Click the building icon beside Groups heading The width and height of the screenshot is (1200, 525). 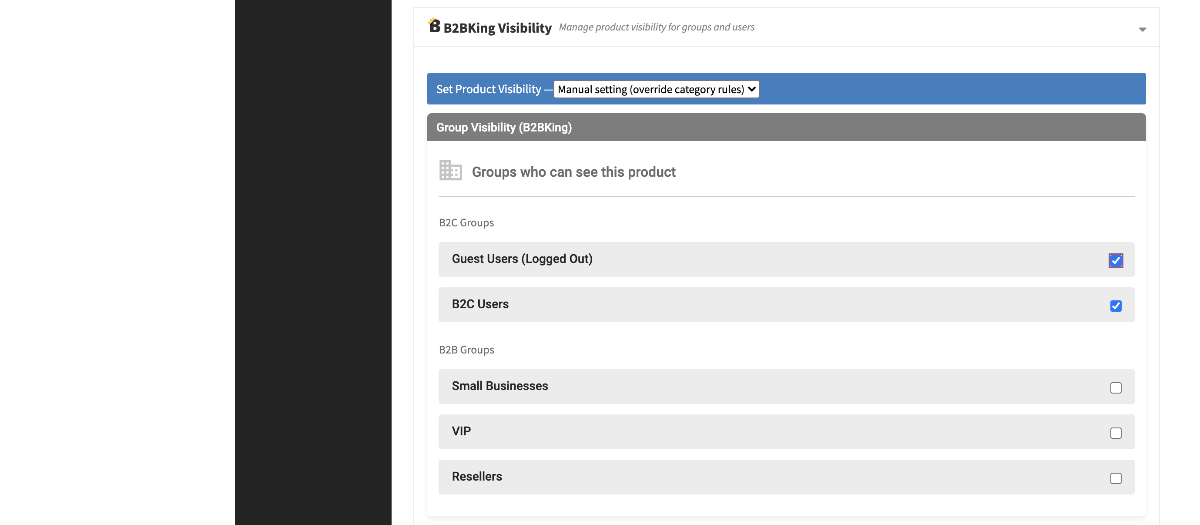coord(450,171)
